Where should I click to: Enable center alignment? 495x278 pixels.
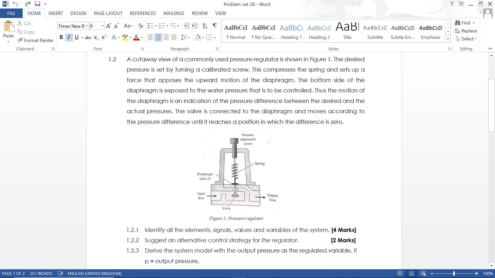(158, 37)
